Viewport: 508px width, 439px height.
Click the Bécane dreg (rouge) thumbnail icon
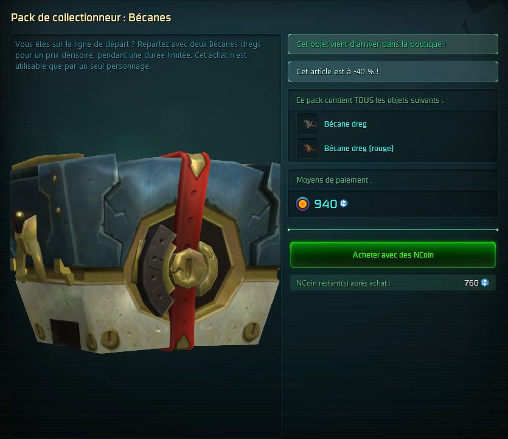[x=307, y=148]
